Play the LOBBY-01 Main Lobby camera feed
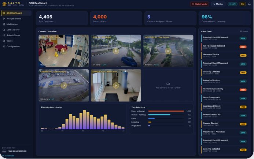254x159 pixels. tap(64, 51)
